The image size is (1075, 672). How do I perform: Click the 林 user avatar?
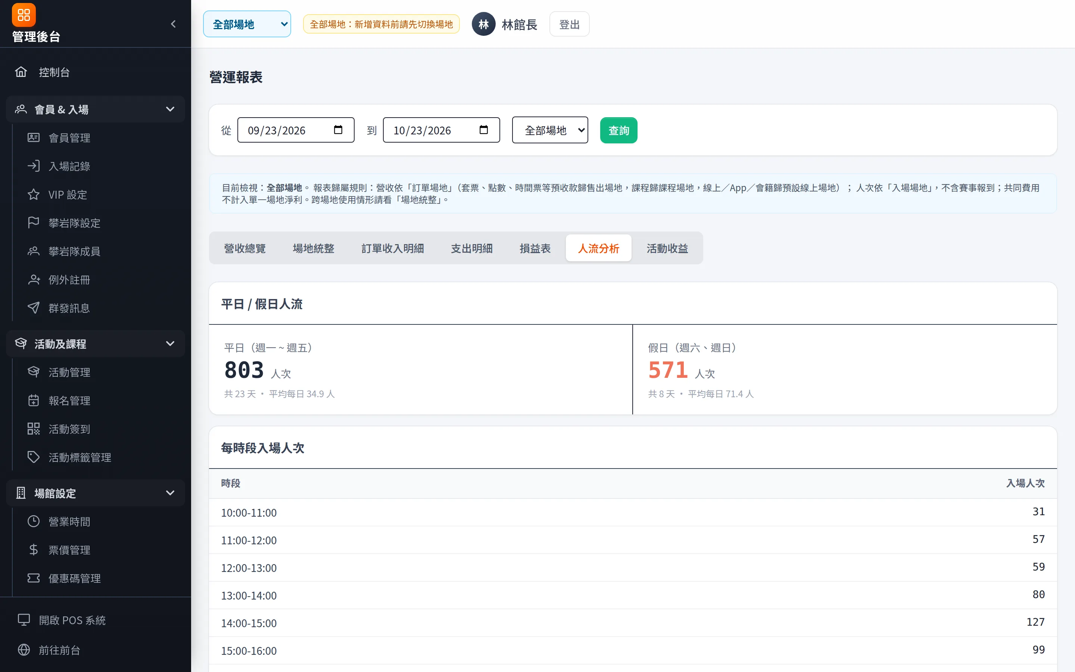[x=484, y=24]
